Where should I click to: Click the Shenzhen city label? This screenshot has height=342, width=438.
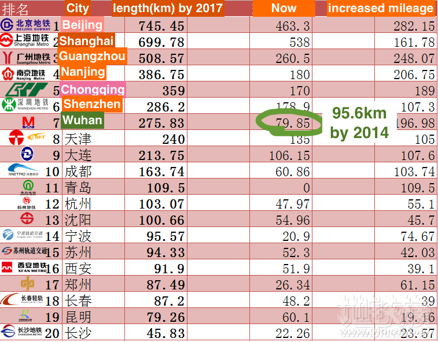coord(92,104)
